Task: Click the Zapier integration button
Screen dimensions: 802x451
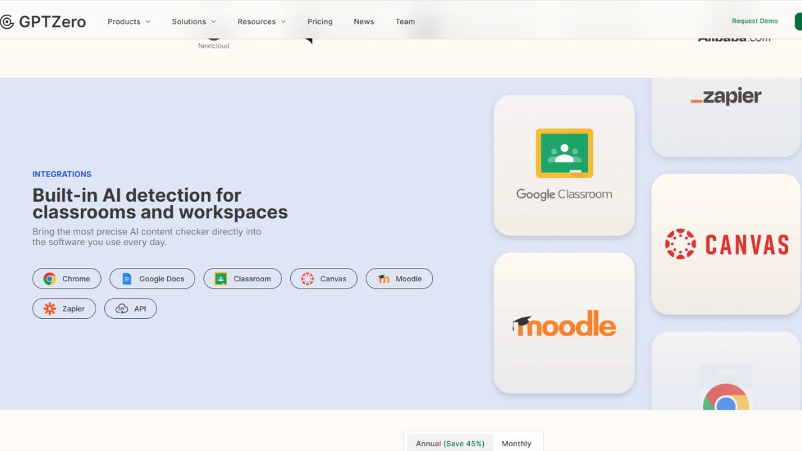Action: click(64, 309)
